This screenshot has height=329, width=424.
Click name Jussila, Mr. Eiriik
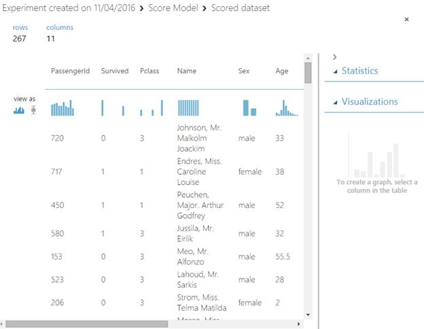[x=196, y=233]
